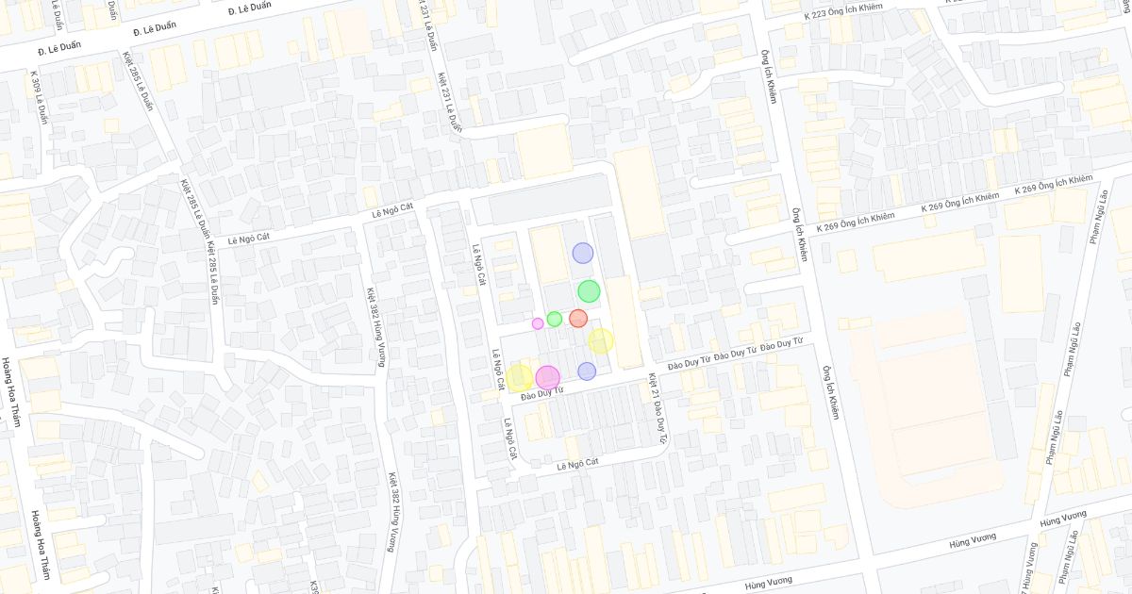1132x594 pixels.
Task: Click the K 223 Ông Ích Khiêm label
Action: point(846,12)
